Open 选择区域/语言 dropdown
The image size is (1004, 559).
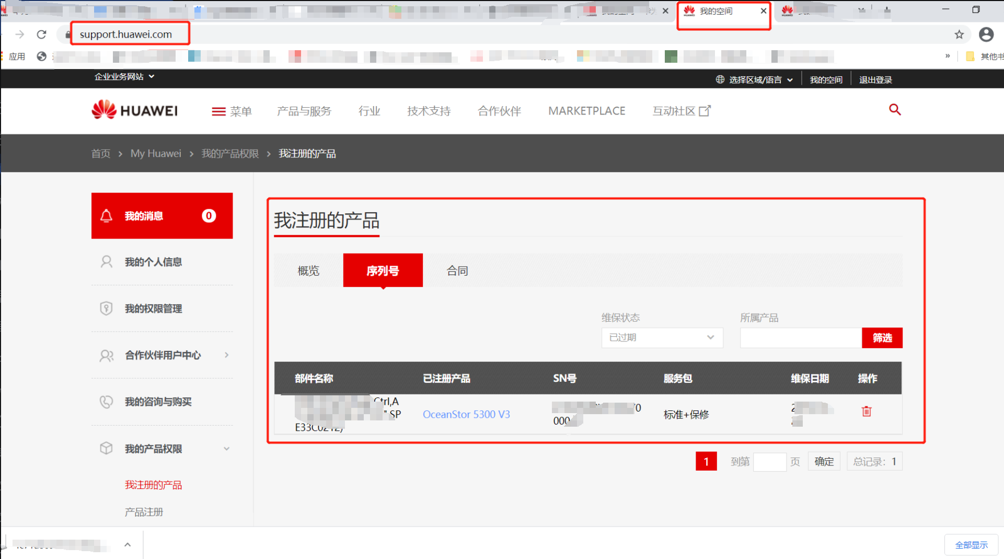[754, 79]
